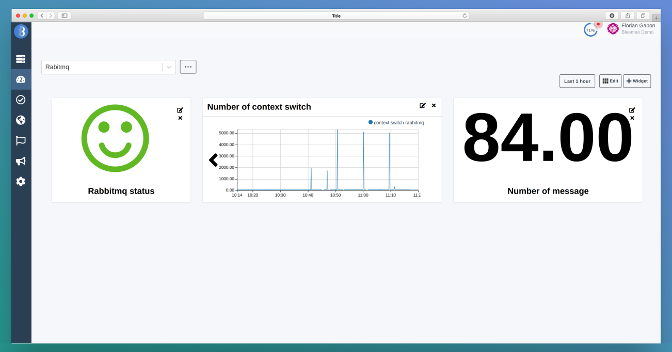Open settings with the gear sidebar icon
The width and height of the screenshot is (672, 352).
pyautogui.click(x=21, y=181)
